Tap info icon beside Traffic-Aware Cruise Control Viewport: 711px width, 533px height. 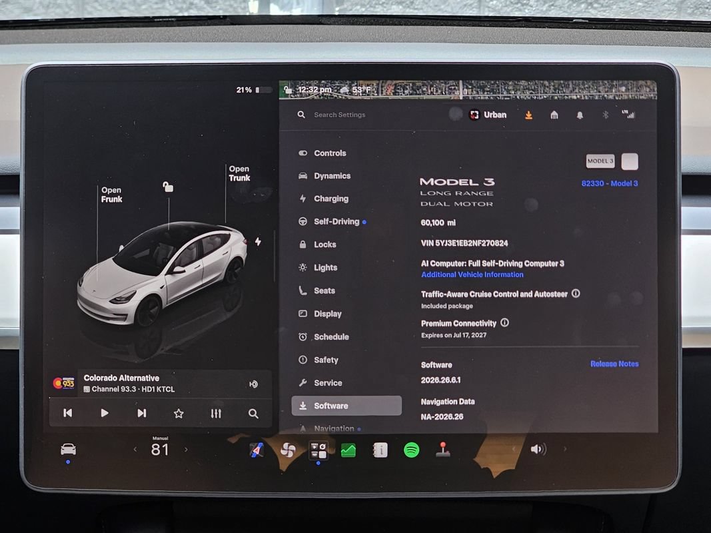[x=576, y=294]
